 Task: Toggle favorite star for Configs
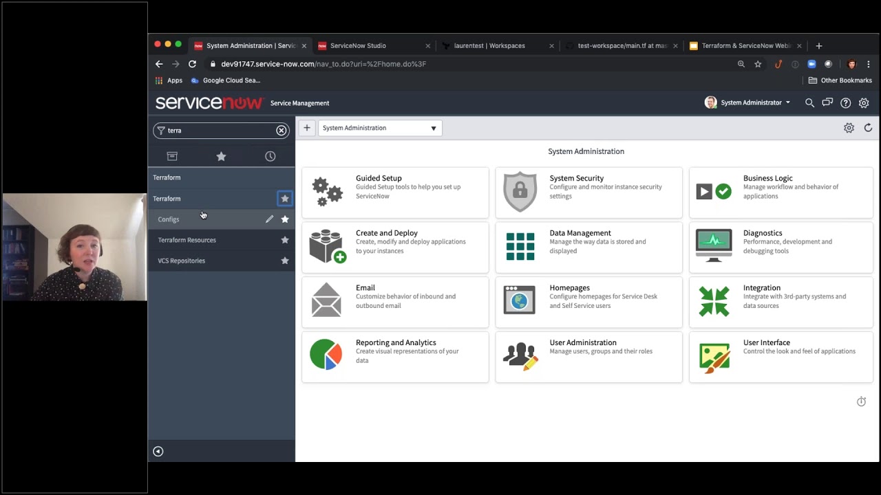pyautogui.click(x=285, y=219)
